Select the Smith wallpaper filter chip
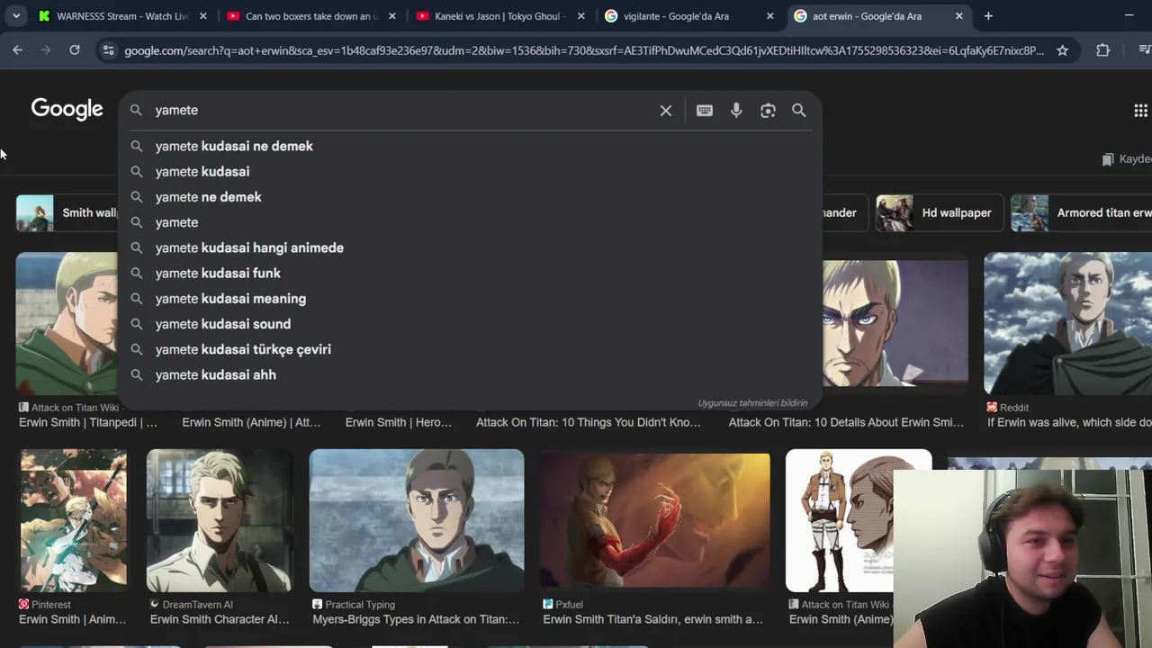The image size is (1152, 648). [x=67, y=212]
